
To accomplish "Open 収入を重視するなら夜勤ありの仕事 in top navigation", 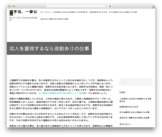I will 123,12.
